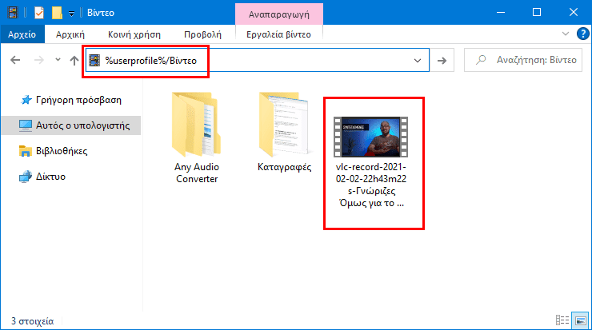Close the Βίντεο window

573,13
